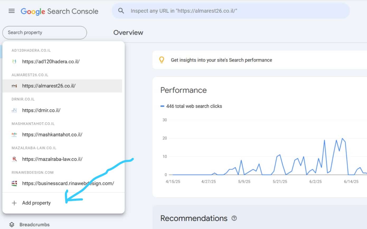Screen dimensions: 367x229
Task: Click the Google Search Console logo
Action: (x=59, y=11)
